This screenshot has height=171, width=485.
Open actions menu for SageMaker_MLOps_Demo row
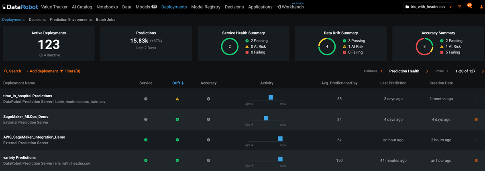click(476, 119)
